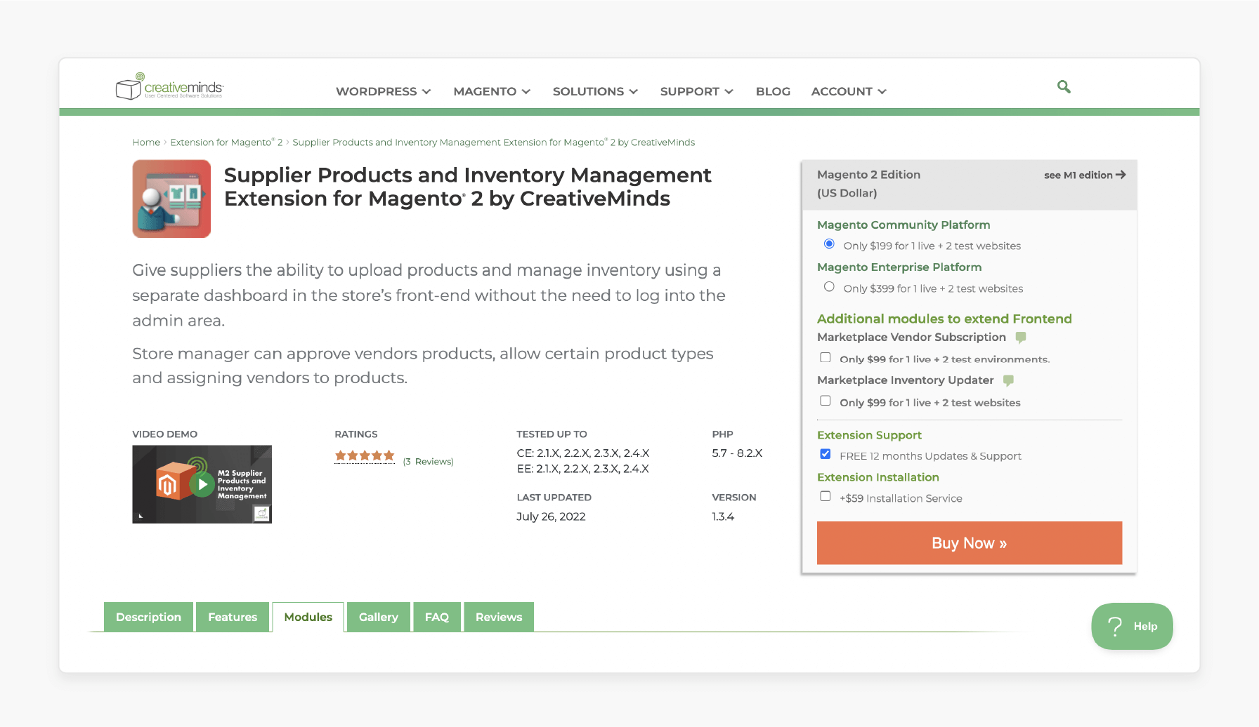
Task: Click Supplier Products breadcrumb current page link
Action: (x=493, y=142)
